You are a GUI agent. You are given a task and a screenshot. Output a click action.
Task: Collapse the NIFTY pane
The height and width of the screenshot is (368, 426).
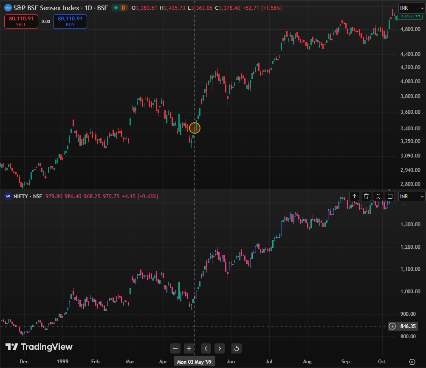[x=378, y=196]
